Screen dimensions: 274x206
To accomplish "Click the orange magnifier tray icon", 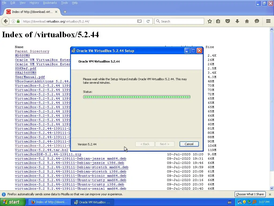I will (x=254, y=202).
